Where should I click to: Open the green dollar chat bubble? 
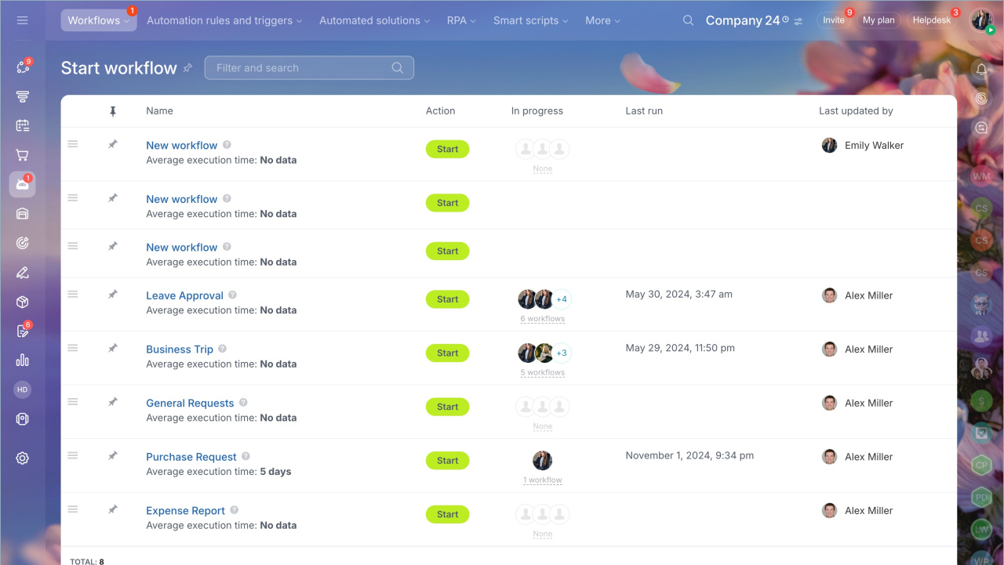coord(981,401)
